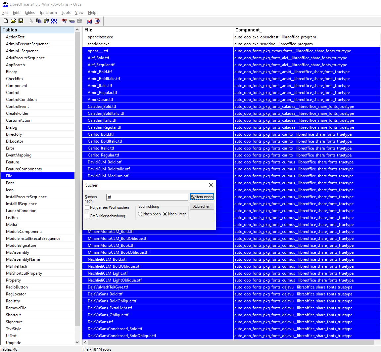Click the Validate icon with red checkmark
Viewport: 381px width, 352px height.
(89, 21)
